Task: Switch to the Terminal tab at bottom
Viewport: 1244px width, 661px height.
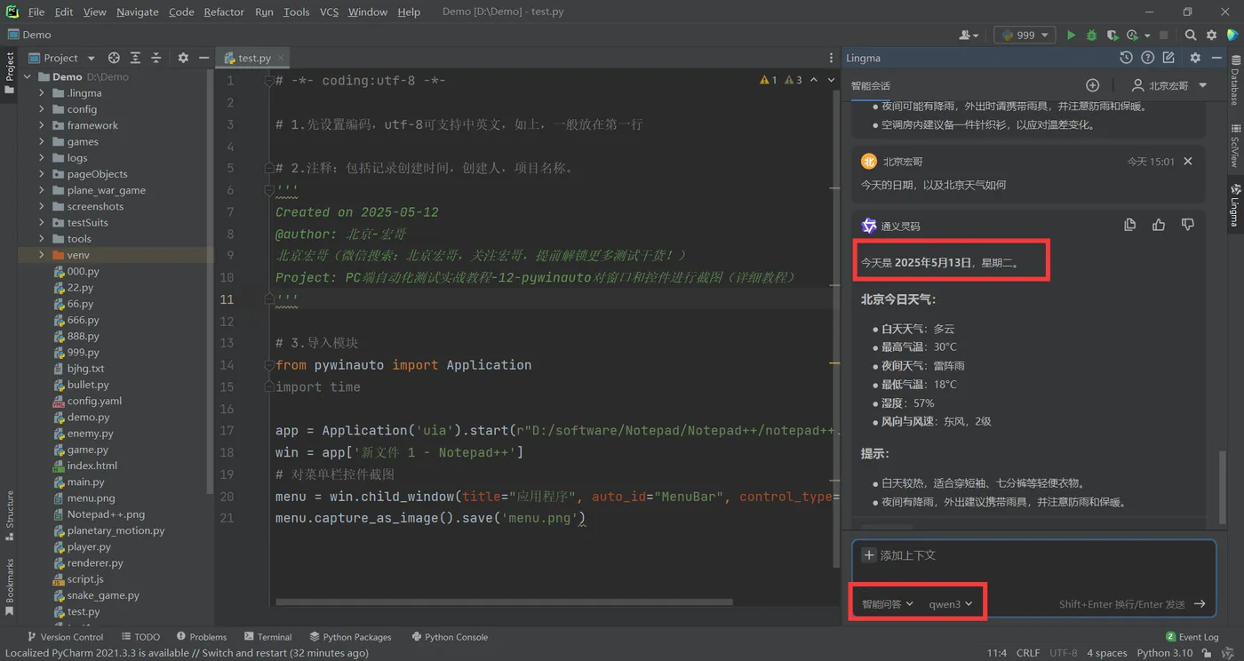Action: [x=267, y=637]
